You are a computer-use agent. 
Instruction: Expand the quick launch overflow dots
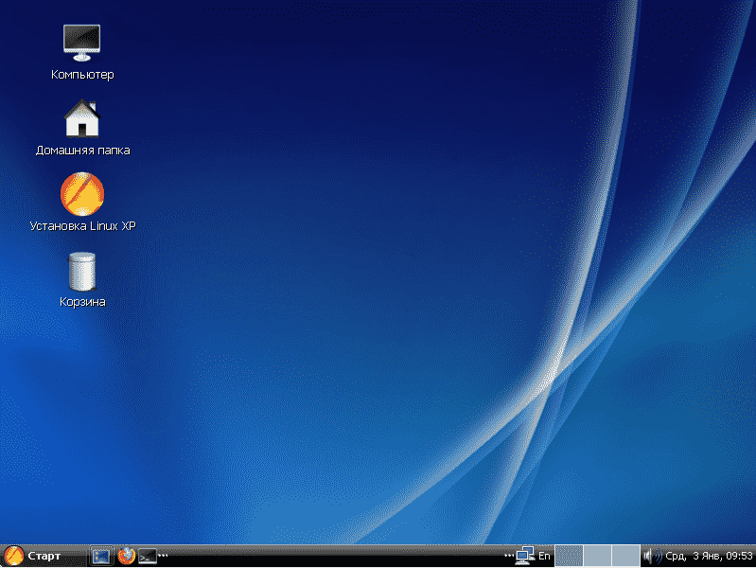(163, 555)
